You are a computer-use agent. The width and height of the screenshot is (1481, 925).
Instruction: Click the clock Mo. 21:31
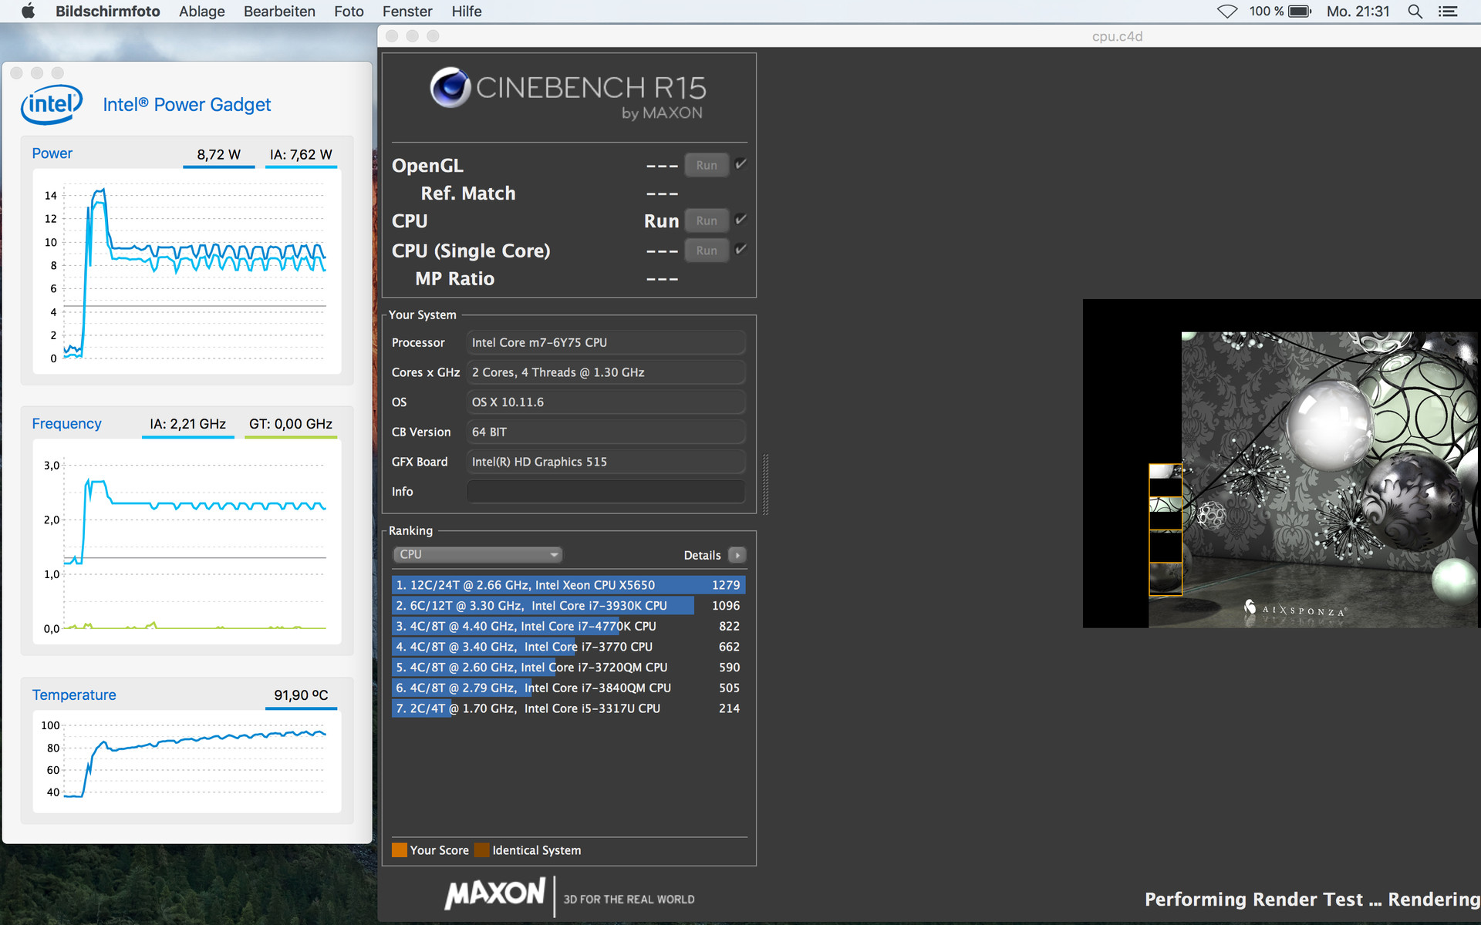click(1358, 11)
